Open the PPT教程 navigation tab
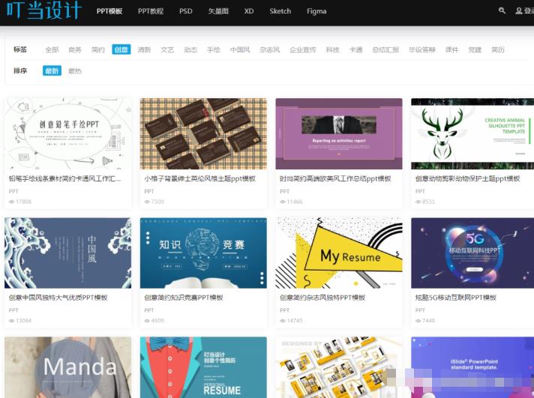The height and width of the screenshot is (398, 534). click(x=150, y=11)
